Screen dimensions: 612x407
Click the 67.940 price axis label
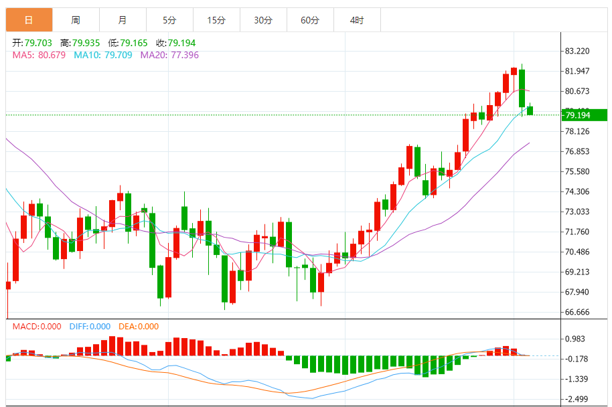pyautogui.click(x=577, y=293)
